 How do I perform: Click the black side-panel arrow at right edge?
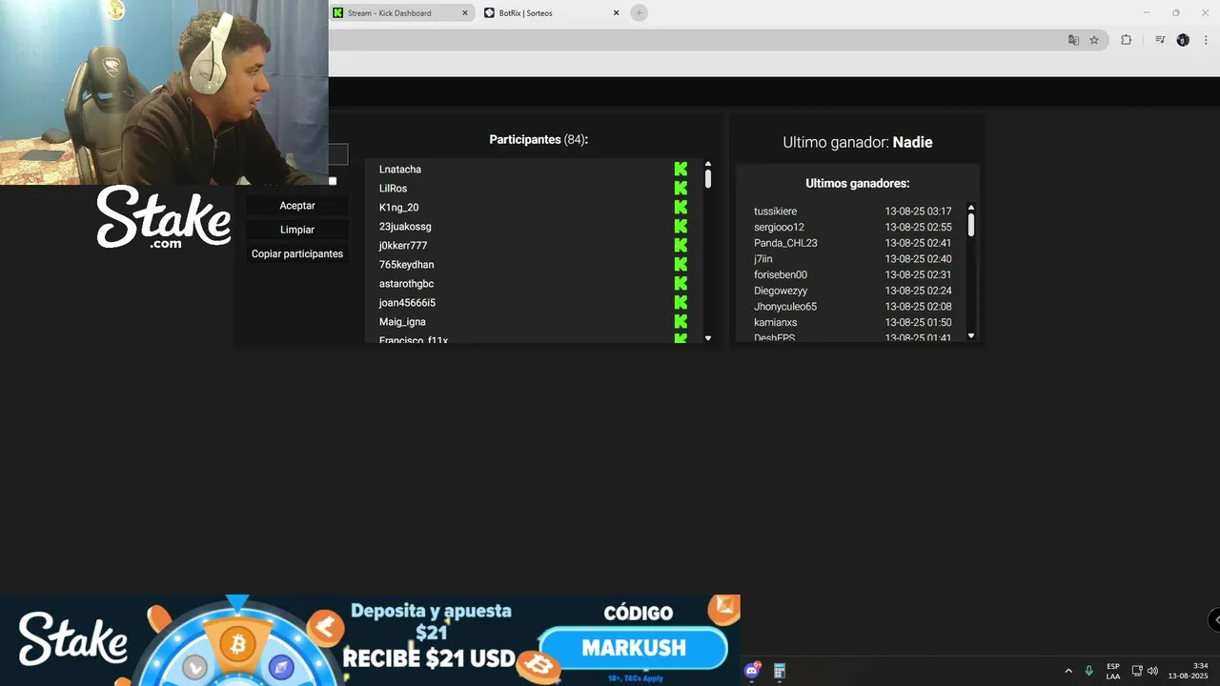click(1215, 619)
